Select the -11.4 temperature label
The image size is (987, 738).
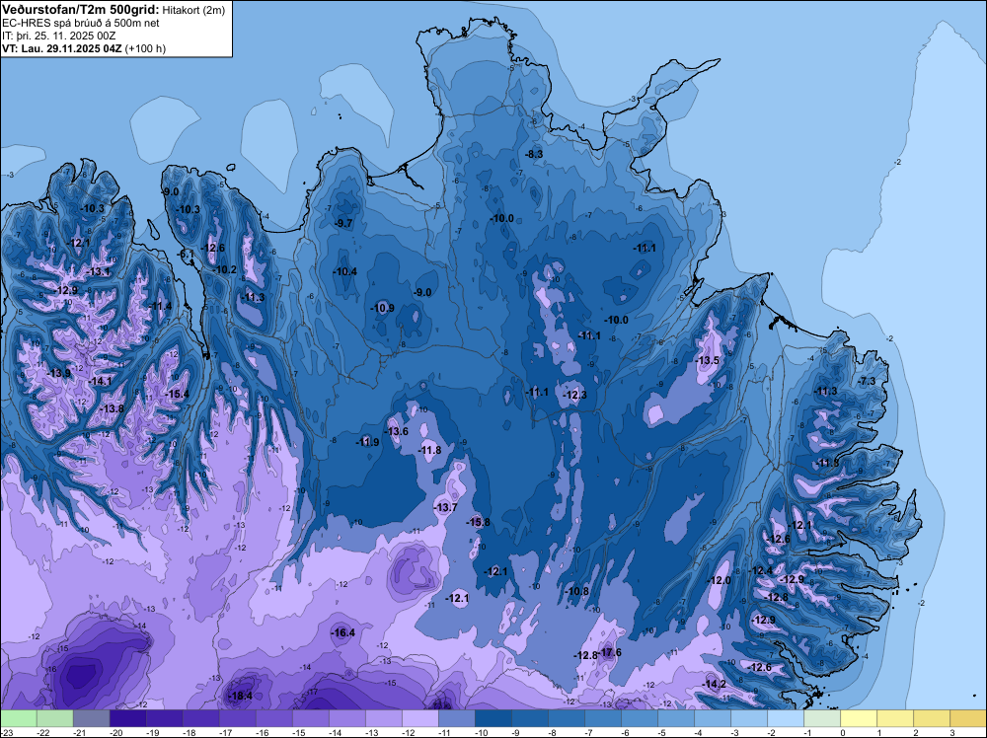coord(160,306)
